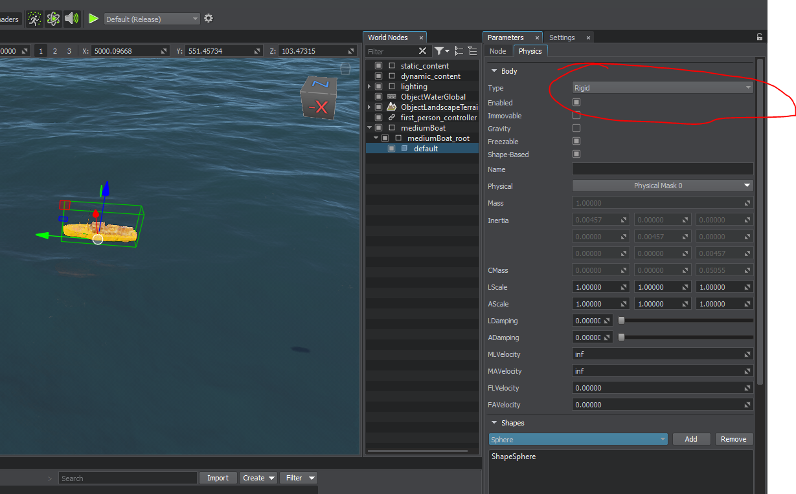Image resolution: width=796 pixels, height=494 pixels.
Task: Click the filter funnel icon in World Nodes
Action: tap(440, 50)
